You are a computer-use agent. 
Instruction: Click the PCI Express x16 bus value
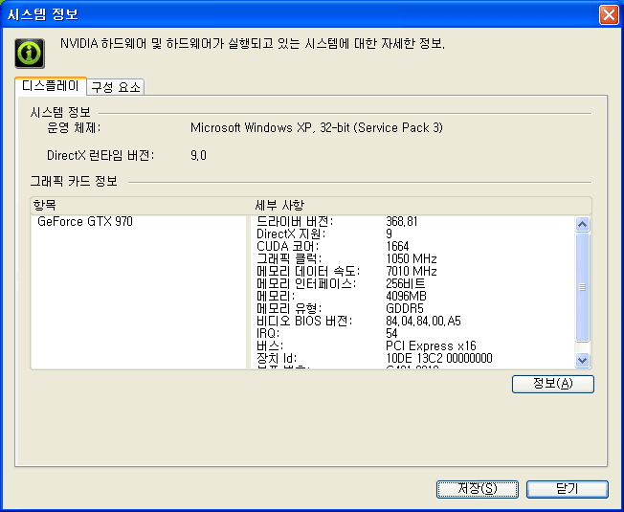point(431,345)
